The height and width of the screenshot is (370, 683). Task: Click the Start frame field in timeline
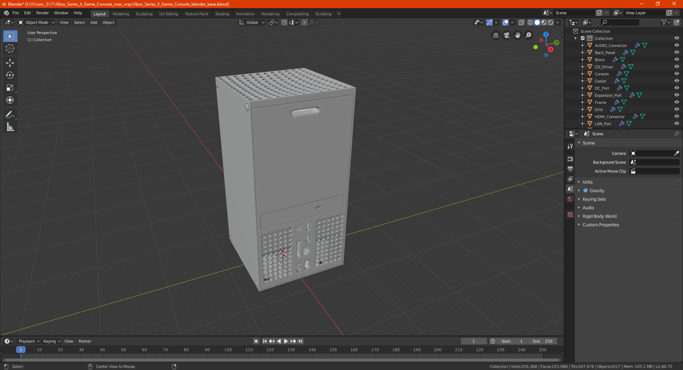click(512, 341)
